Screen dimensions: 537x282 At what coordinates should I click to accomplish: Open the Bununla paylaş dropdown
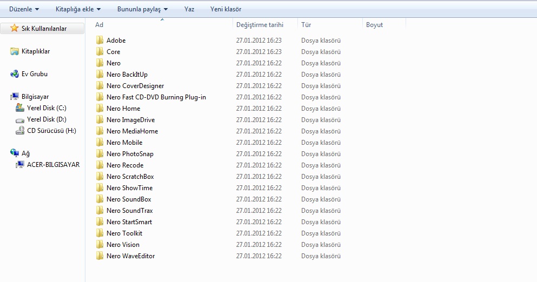click(x=142, y=9)
